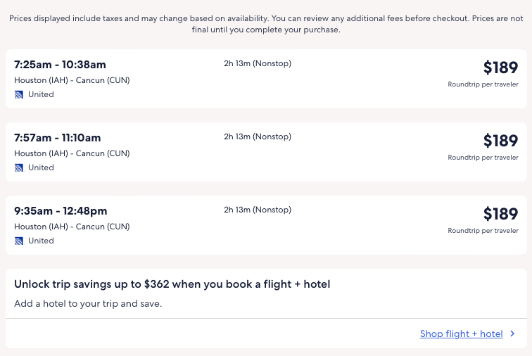Click the United logo on the 9:35am flight
The image size is (532, 356).
[x=19, y=241]
